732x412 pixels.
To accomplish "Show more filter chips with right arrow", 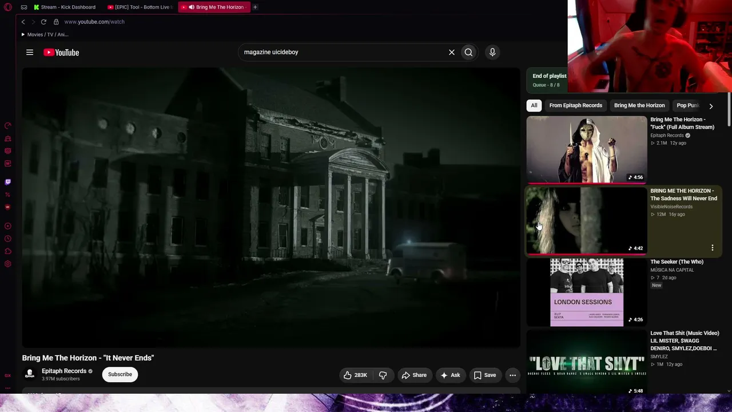I will (x=711, y=106).
